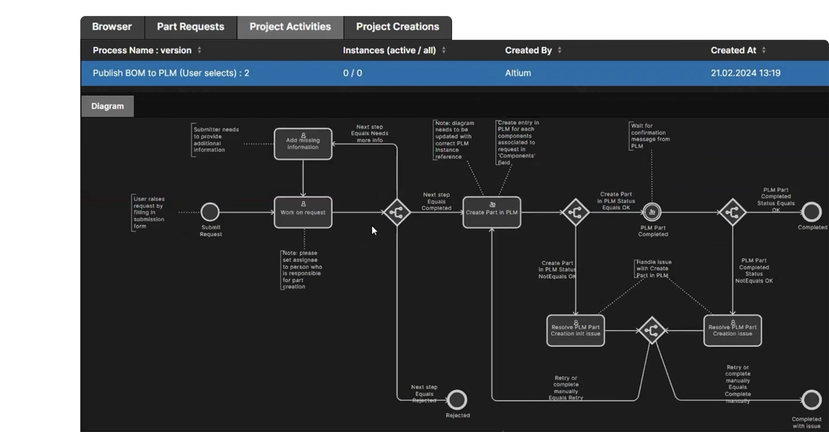Click the gateway diamond before Completed end event
The height and width of the screenshot is (432, 829).
click(733, 212)
